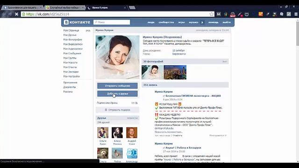Open the Бесплатная ГИГИЕНА полости рта post link
The height and width of the screenshot is (168, 299).
click(193, 96)
